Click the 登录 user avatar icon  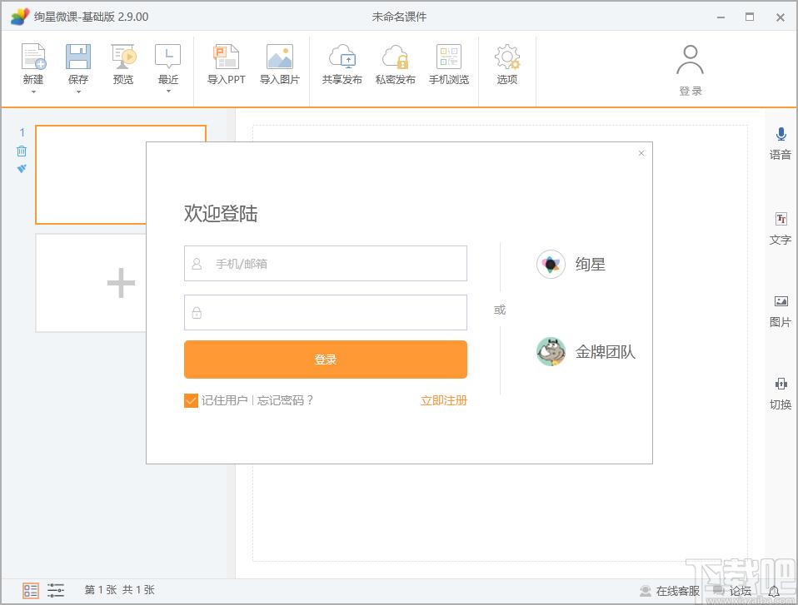point(690,60)
